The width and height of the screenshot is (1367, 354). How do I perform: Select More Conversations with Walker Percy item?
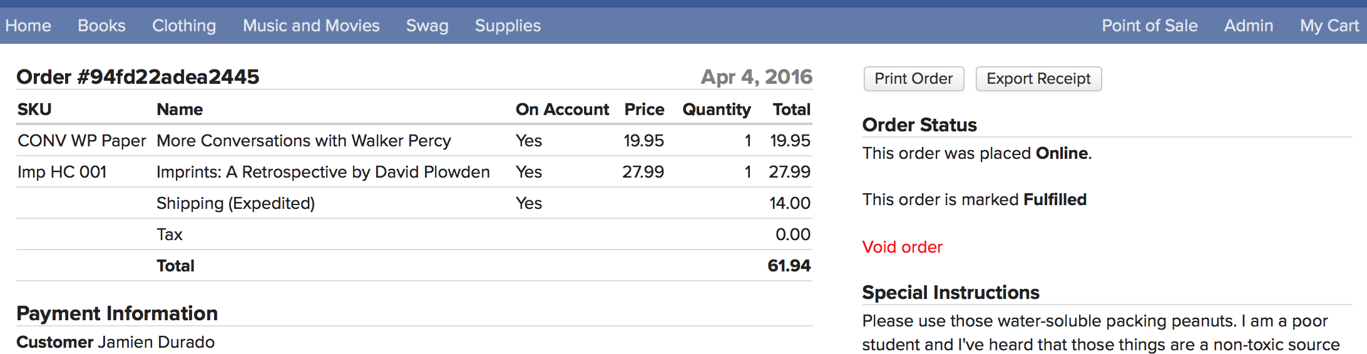[x=304, y=141]
